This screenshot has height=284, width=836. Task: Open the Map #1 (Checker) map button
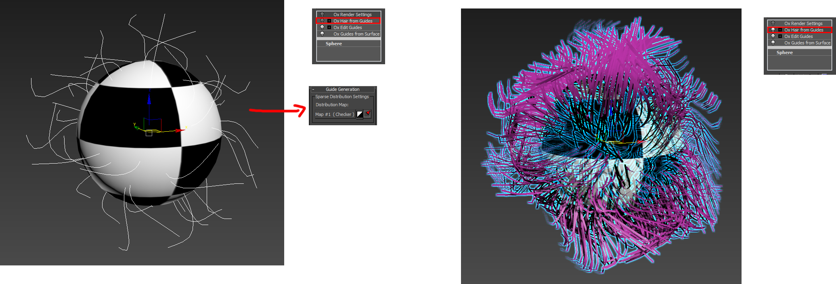(334, 114)
